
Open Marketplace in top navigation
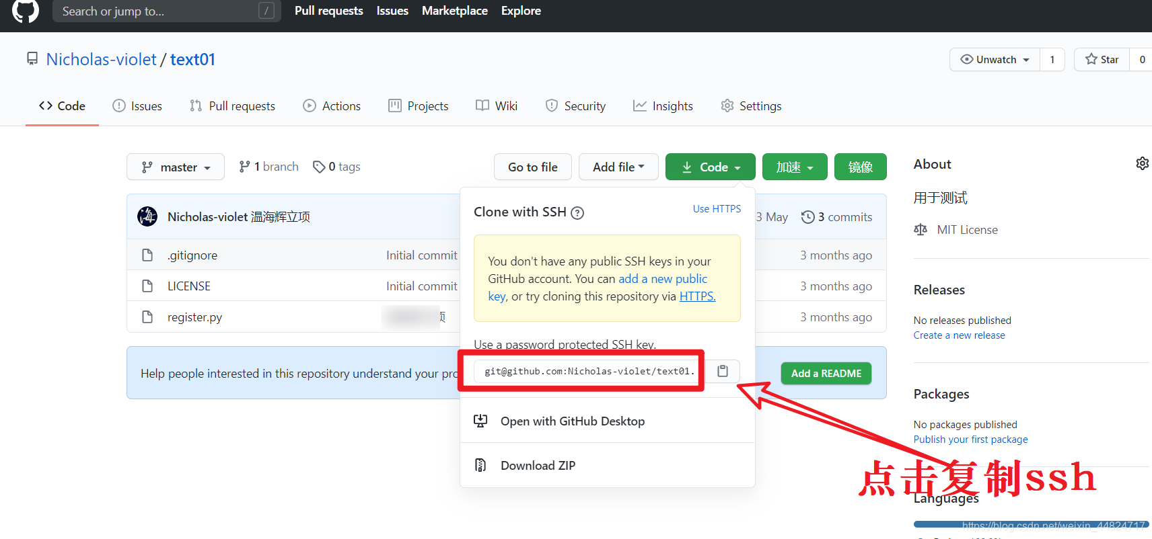coord(455,11)
